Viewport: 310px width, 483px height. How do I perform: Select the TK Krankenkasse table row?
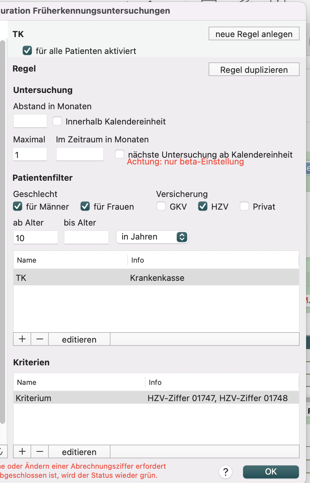point(156,278)
